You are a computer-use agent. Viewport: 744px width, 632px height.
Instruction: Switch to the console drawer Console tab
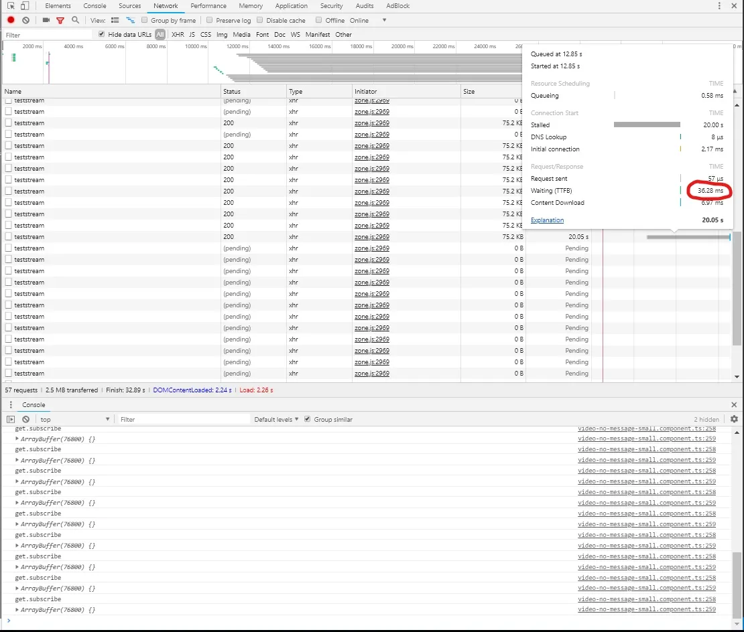click(x=34, y=404)
